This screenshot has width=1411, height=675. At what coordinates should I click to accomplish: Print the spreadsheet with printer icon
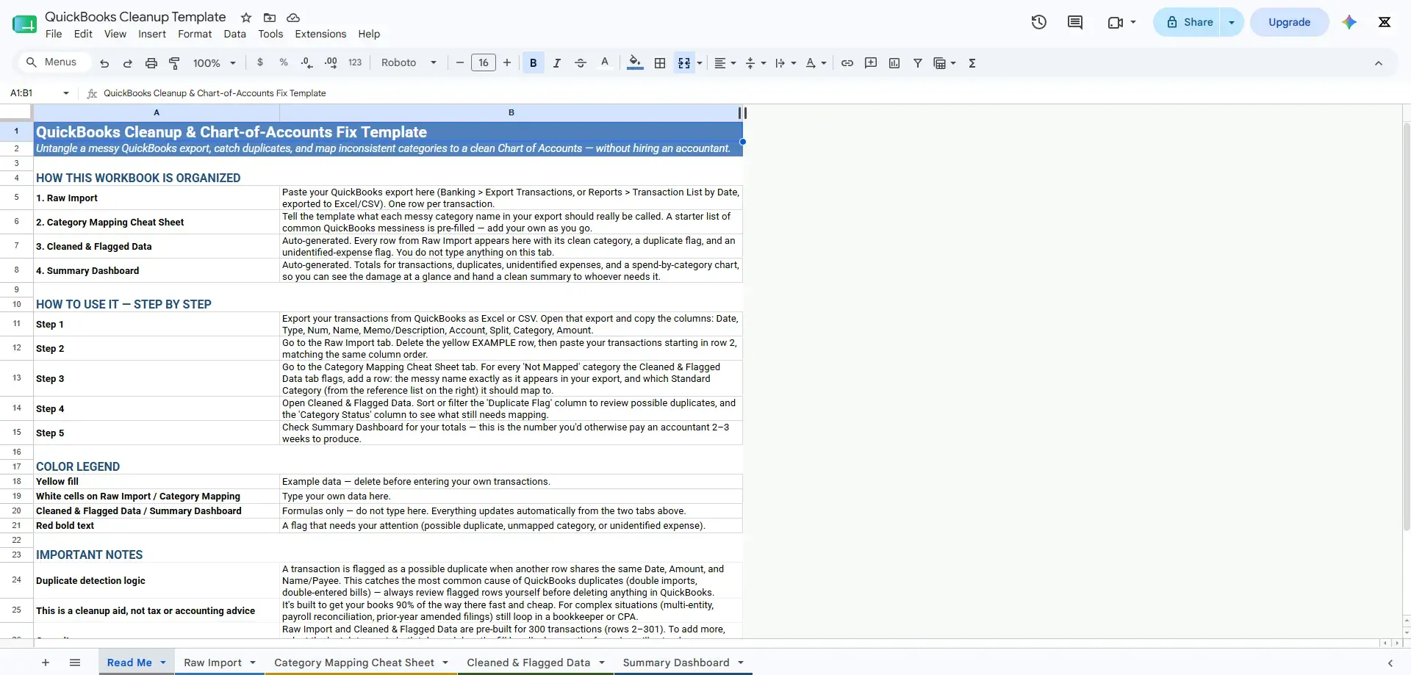pos(151,63)
